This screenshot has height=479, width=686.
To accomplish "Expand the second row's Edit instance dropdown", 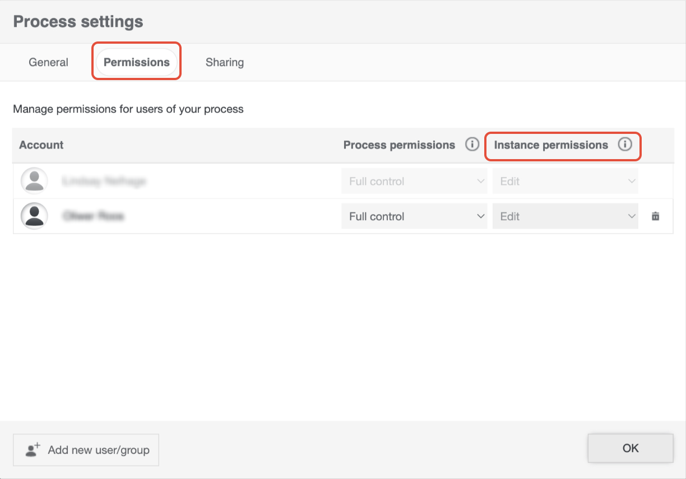I will pyautogui.click(x=565, y=216).
